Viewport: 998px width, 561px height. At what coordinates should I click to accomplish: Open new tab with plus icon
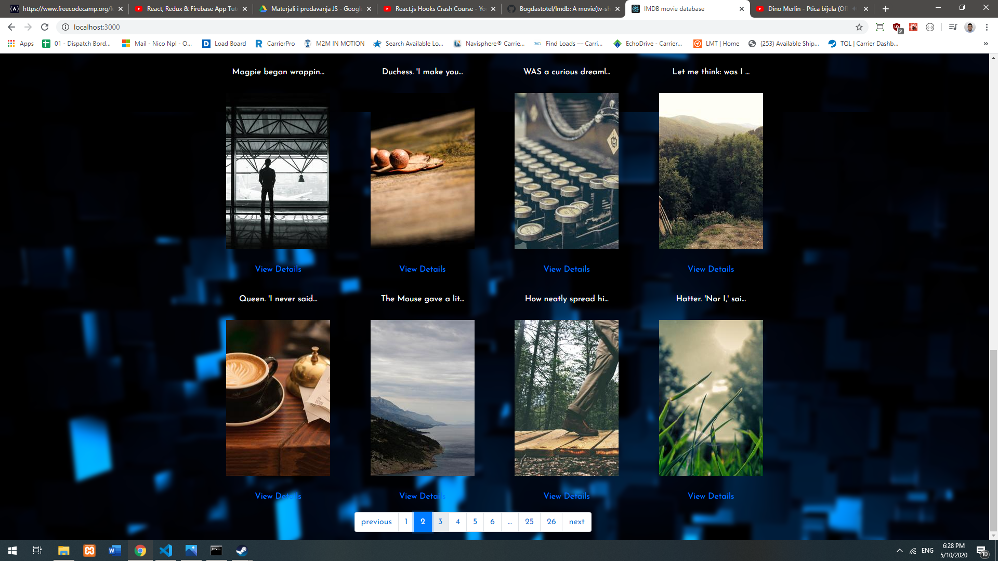pos(886,9)
